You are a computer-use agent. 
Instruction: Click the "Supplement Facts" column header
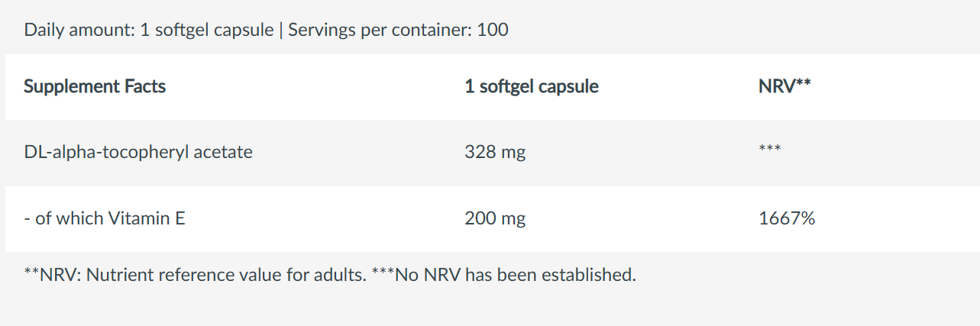95,87
